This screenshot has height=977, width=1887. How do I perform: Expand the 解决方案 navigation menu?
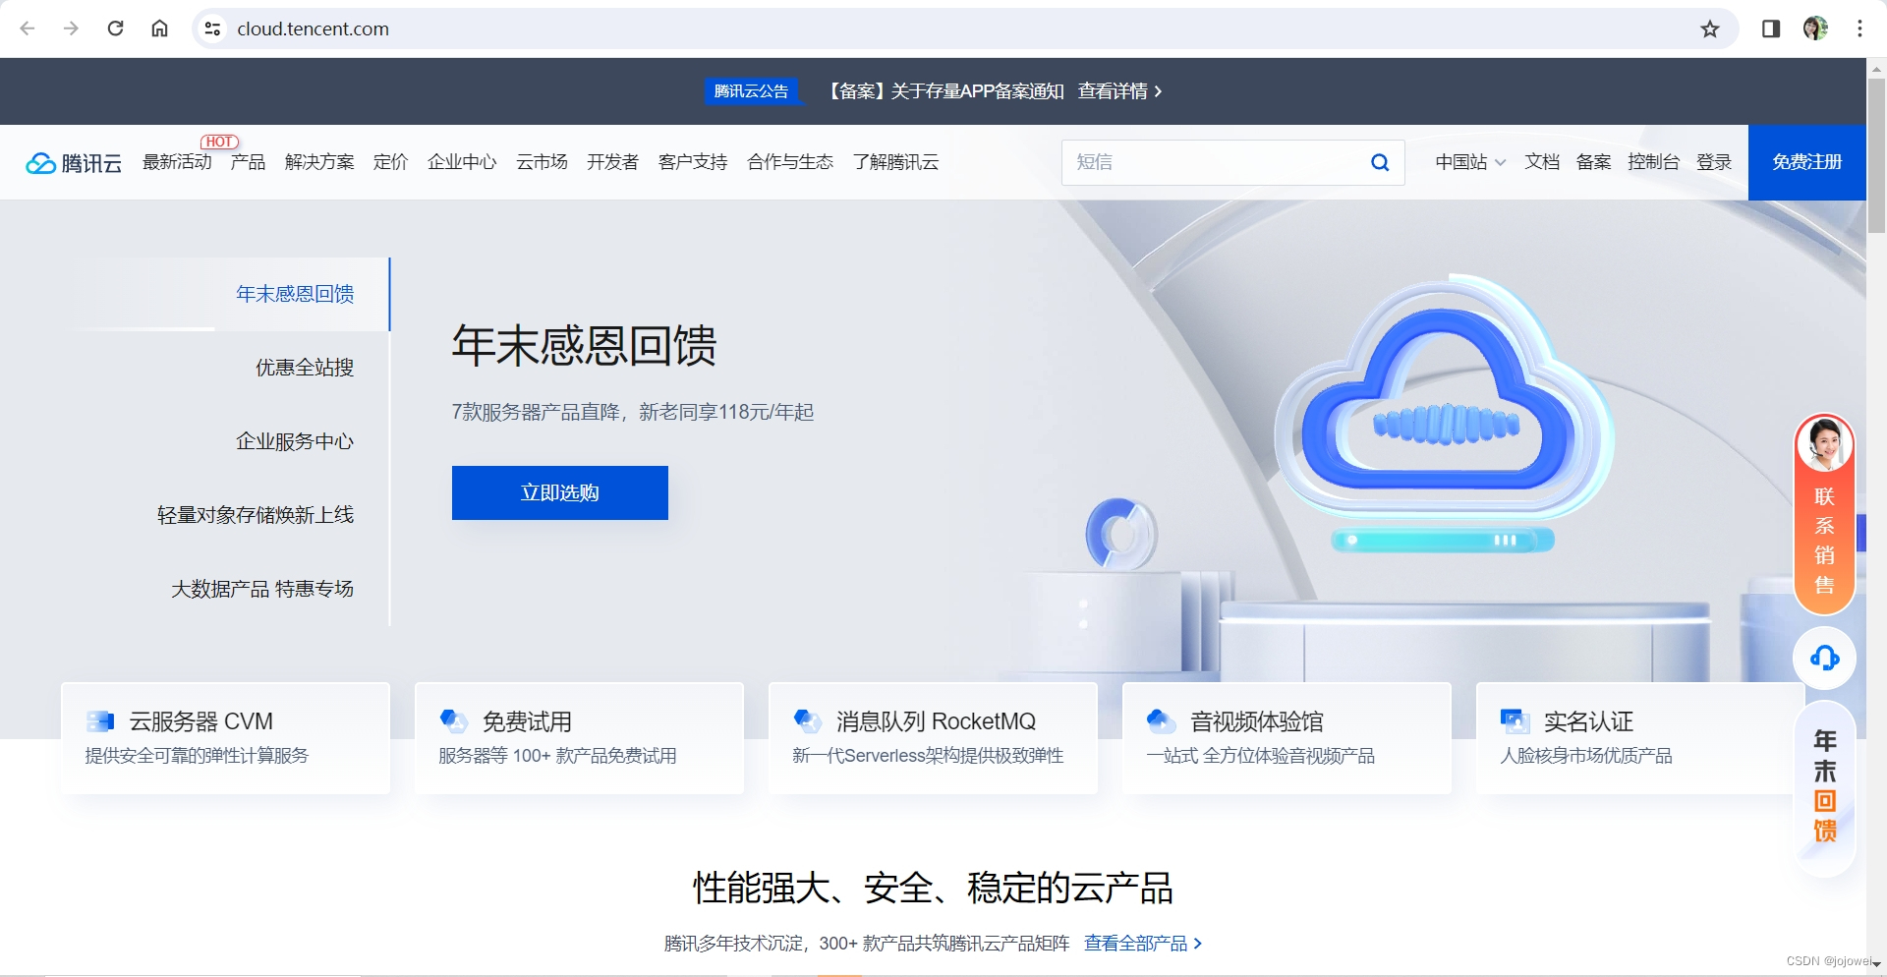tap(319, 162)
